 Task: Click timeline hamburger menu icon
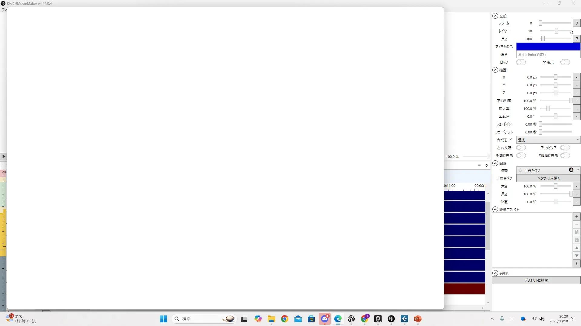tap(479, 165)
